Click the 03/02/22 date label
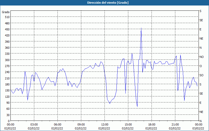 [x=198, y=128]
